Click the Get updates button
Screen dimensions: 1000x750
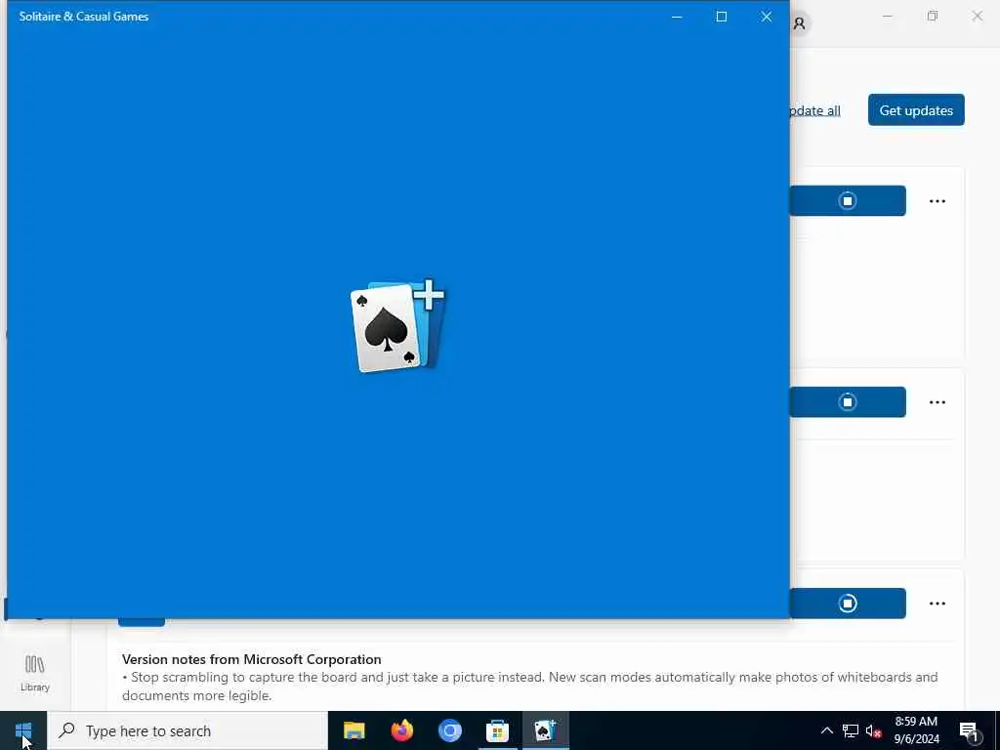(916, 110)
